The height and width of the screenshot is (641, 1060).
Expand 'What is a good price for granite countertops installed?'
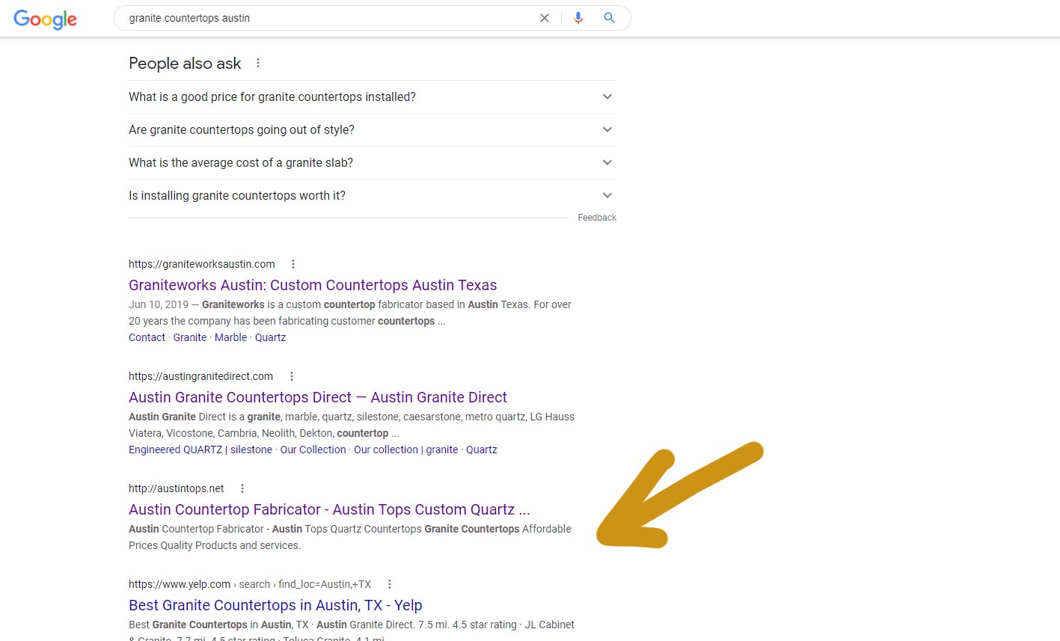click(373, 97)
